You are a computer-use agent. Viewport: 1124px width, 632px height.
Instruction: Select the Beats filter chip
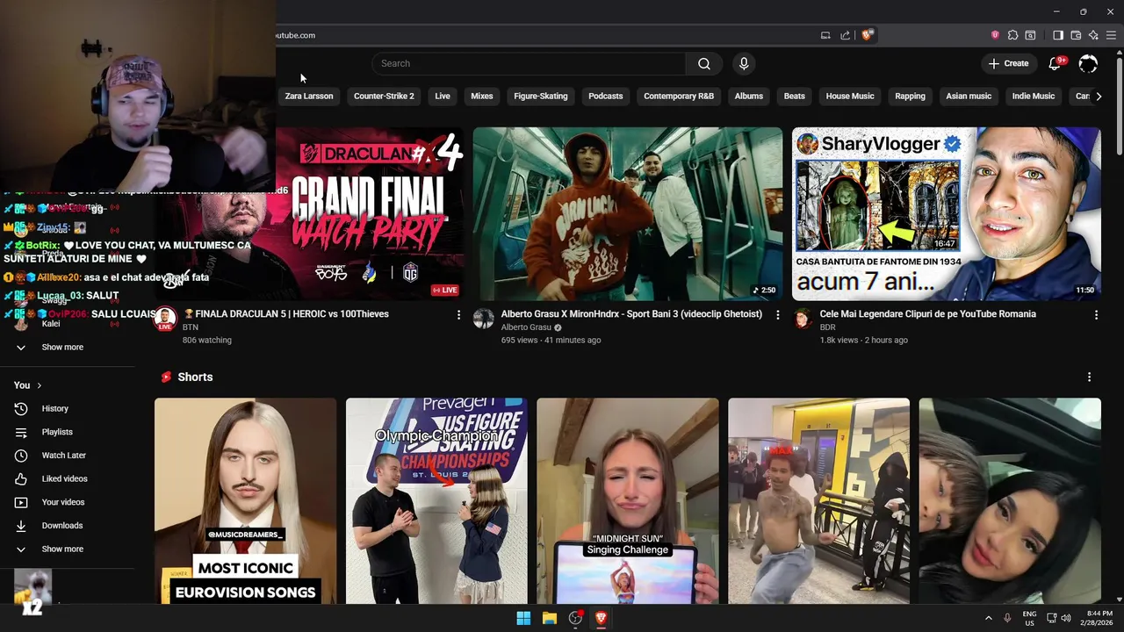pos(795,96)
